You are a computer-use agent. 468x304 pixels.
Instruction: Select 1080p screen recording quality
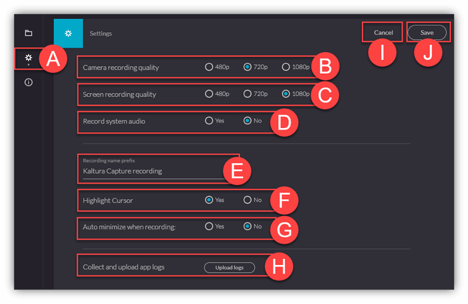pyautogui.click(x=285, y=94)
